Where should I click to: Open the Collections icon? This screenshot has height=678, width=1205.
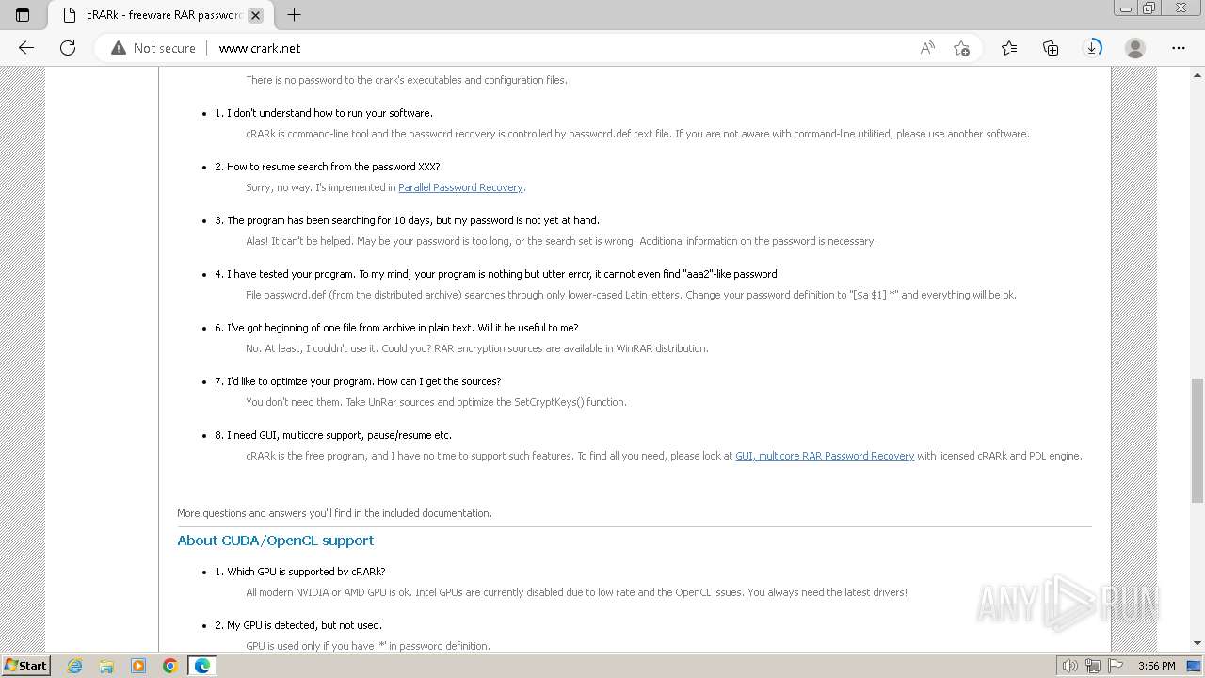(1051, 48)
